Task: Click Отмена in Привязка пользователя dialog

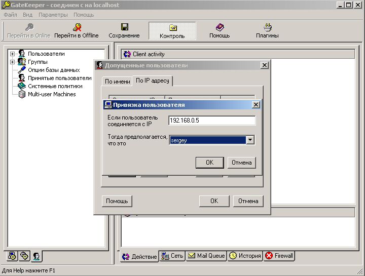Action: click(242, 163)
